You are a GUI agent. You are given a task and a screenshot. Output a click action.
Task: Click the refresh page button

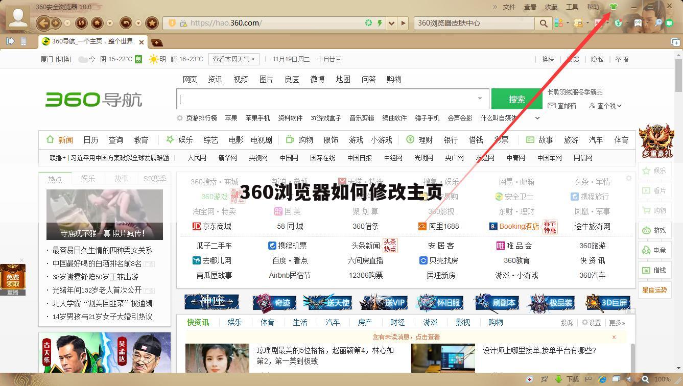[x=81, y=23]
